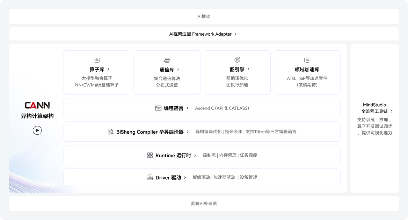Screen dimensions: 408x220
Task: Click the chevron after Runtime 运行时
Action: click(x=195, y=155)
